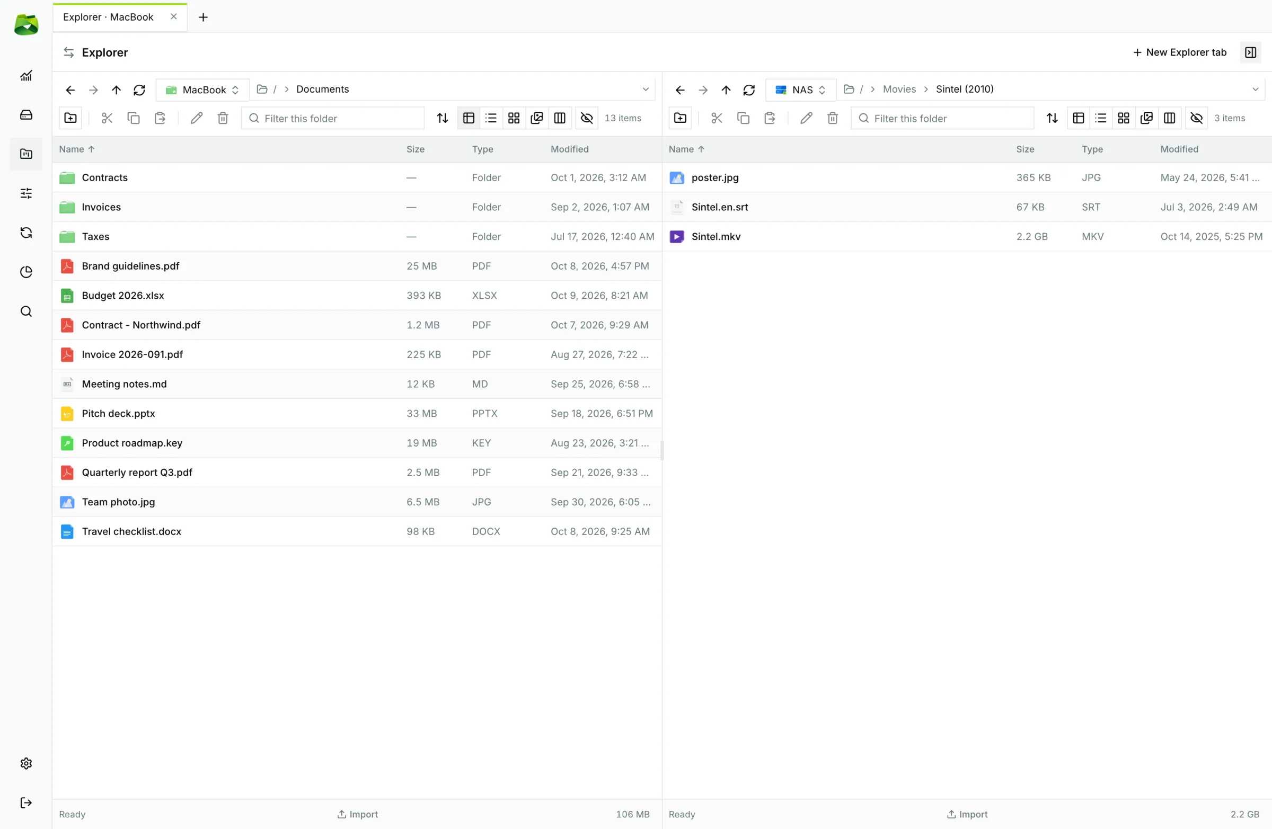
Task: Open the statistics chart icon in sidebar
Action: click(x=25, y=76)
